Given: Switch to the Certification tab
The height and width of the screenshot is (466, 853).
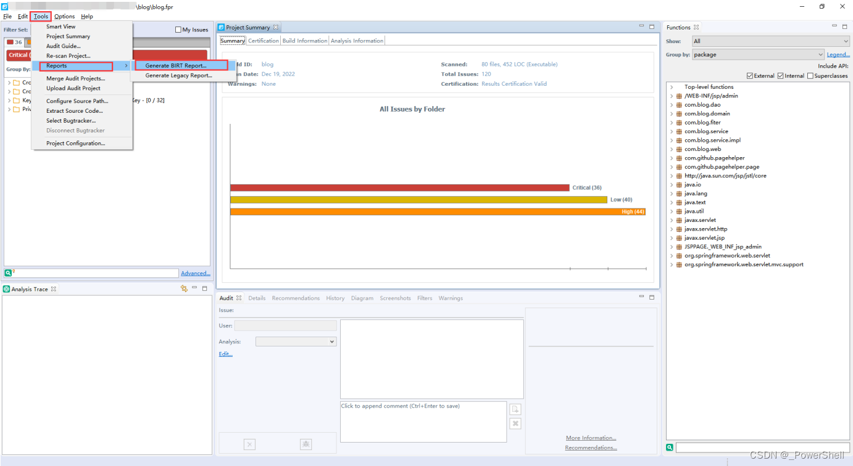Looking at the screenshot, I should pyautogui.click(x=264, y=41).
